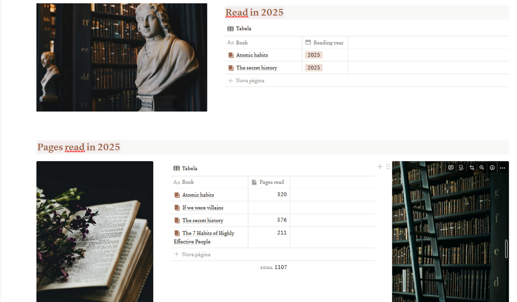Click the 2025 tag for Atomic habits
This screenshot has height=302, width=517.
click(314, 55)
